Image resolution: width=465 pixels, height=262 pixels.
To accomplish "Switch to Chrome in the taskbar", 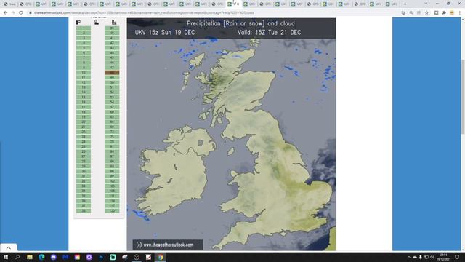I will (160, 257).
